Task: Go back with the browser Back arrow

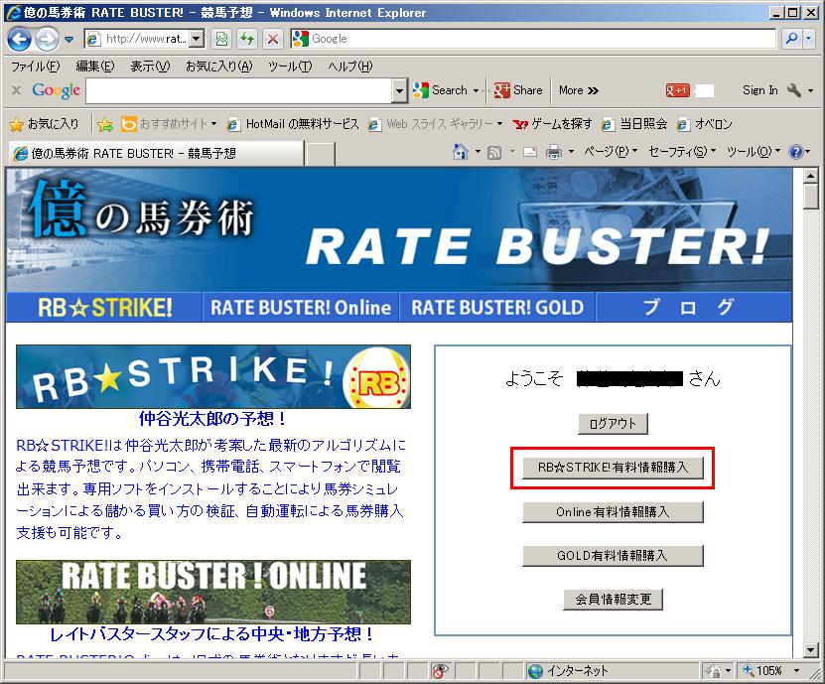Action: point(19,39)
